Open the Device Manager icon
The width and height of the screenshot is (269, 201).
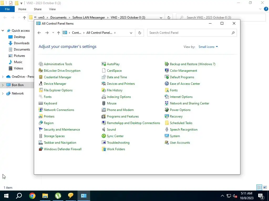tap(41, 84)
